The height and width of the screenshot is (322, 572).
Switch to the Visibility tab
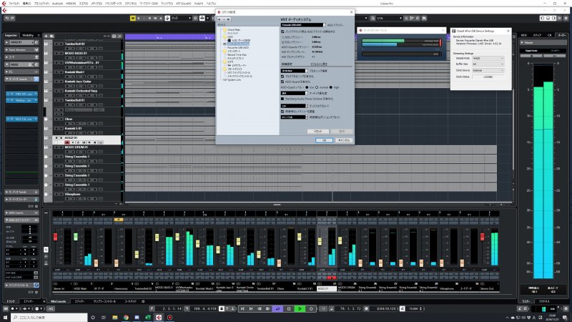29,34
